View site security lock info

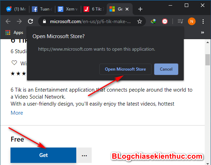pyautogui.click(x=44, y=21)
